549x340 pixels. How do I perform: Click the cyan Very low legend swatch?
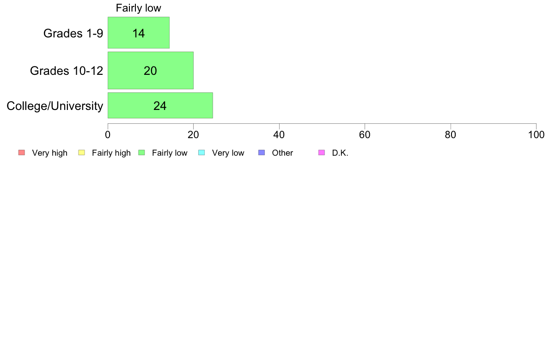[201, 152]
